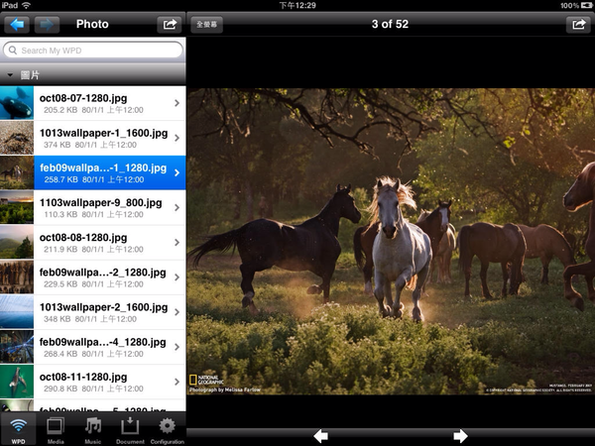The width and height of the screenshot is (595, 446).
Task: Tap the blue back arrow button
Action: click(17, 24)
